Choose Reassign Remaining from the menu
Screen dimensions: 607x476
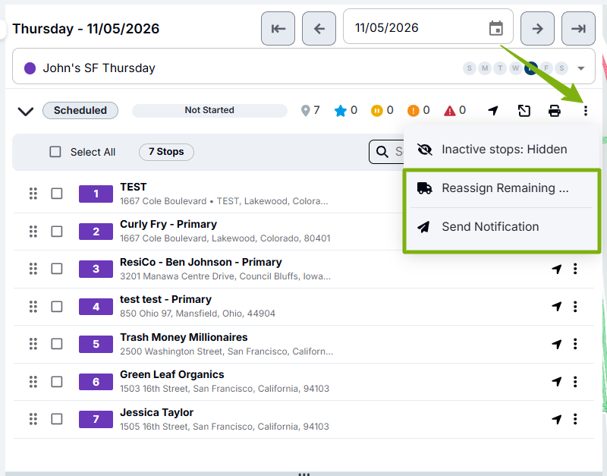(502, 188)
